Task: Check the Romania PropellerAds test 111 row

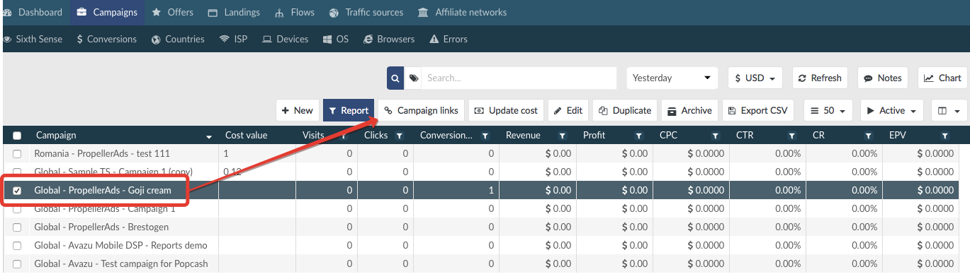Action: 17,154
